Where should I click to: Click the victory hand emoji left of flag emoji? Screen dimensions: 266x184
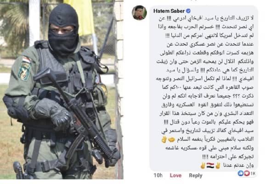pos(203,165)
